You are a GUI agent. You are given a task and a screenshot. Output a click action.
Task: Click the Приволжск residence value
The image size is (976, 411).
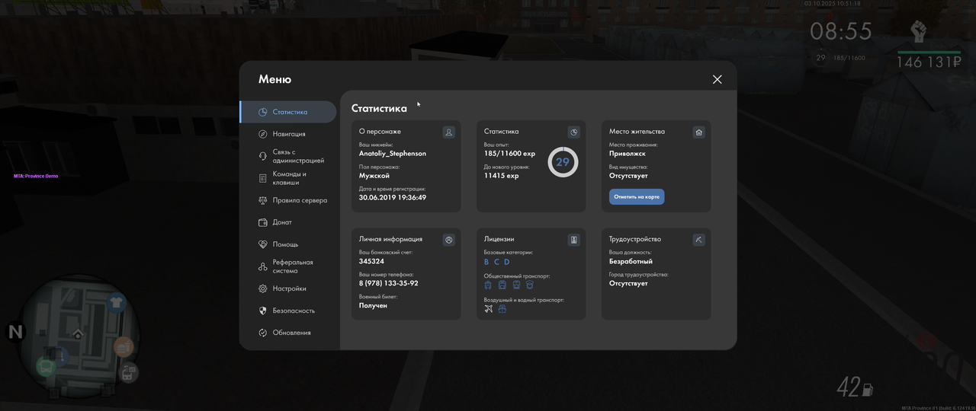(628, 154)
